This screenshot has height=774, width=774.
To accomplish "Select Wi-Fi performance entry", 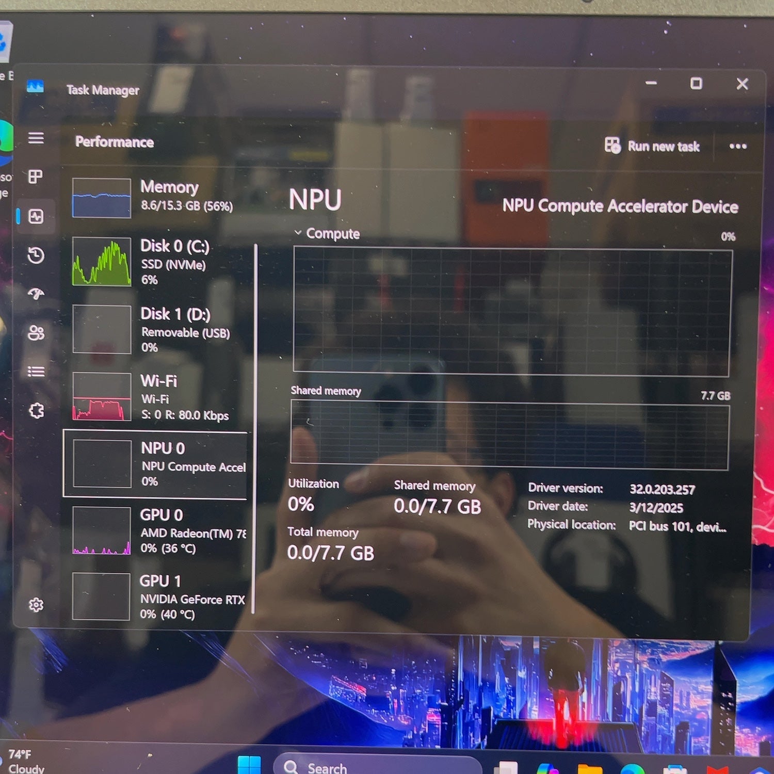I will pos(155,396).
